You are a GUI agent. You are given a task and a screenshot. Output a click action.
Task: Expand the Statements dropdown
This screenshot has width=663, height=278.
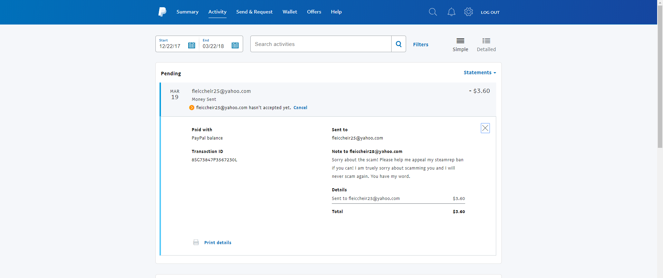[x=480, y=73]
